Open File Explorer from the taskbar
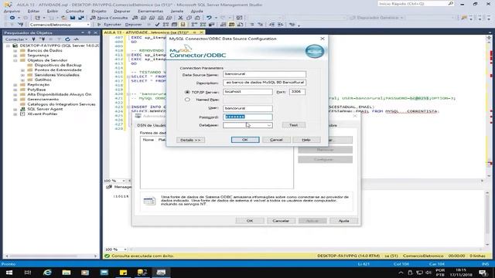This screenshot has width=495, height=278. tap(67, 273)
